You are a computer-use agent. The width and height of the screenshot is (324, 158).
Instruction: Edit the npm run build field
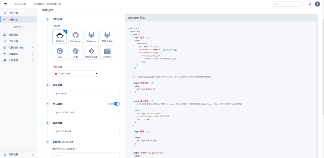(86, 131)
